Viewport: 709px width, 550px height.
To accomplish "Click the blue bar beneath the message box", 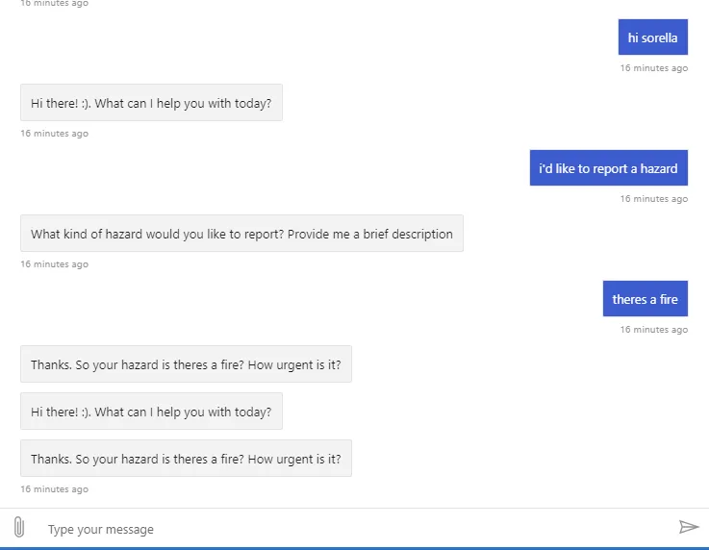I will click(354, 547).
